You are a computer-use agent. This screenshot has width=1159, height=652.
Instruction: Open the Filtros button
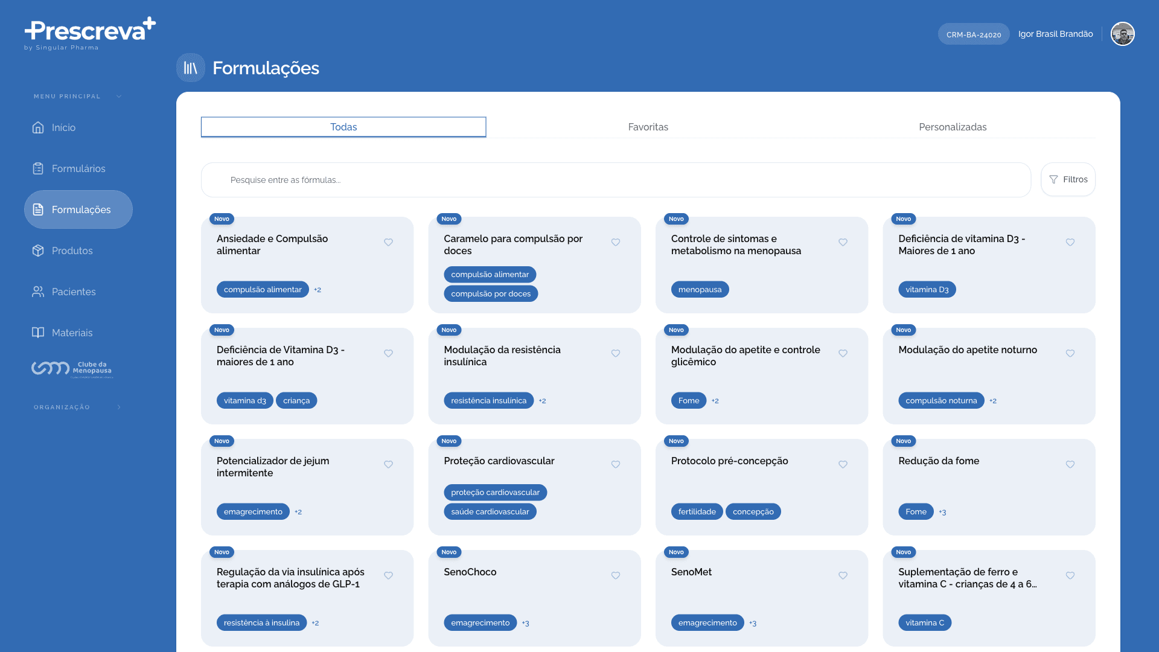[1068, 179]
